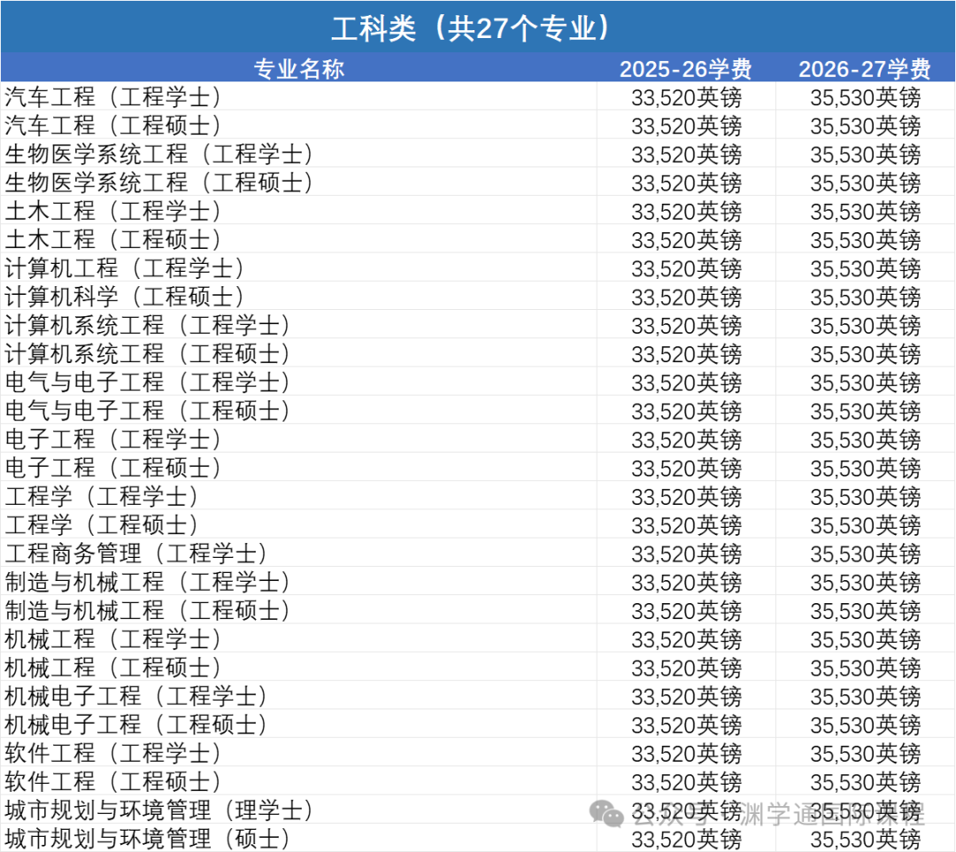The image size is (956, 852).
Task: Select the 2025-26学费 column header
Action: [686, 69]
